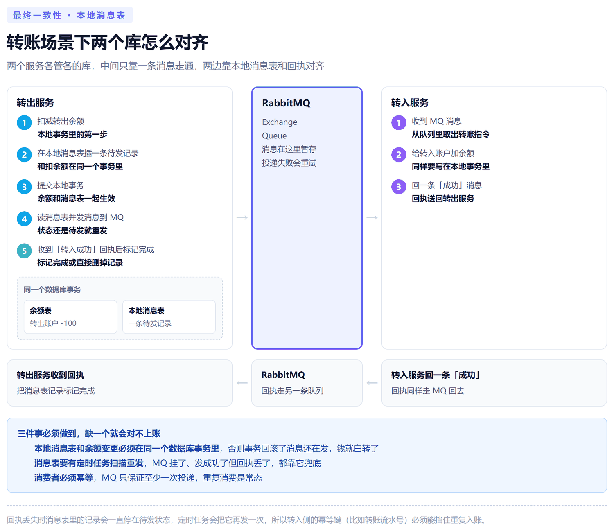Click the Queue label
Image resolution: width=614 pixels, height=531 pixels.
[274, 136]
